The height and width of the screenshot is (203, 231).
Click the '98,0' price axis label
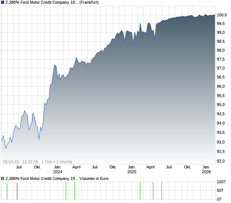(x=221, y=51)
